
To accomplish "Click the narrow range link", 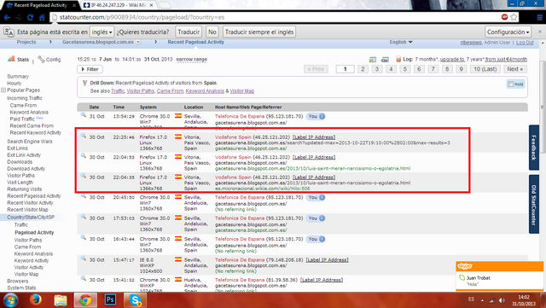I will pos(191,59).
